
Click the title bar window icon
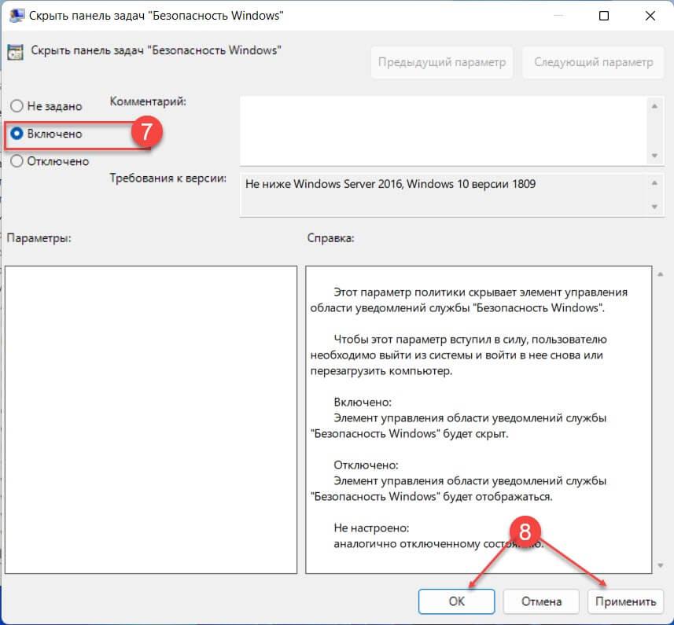tap(17, 16)
